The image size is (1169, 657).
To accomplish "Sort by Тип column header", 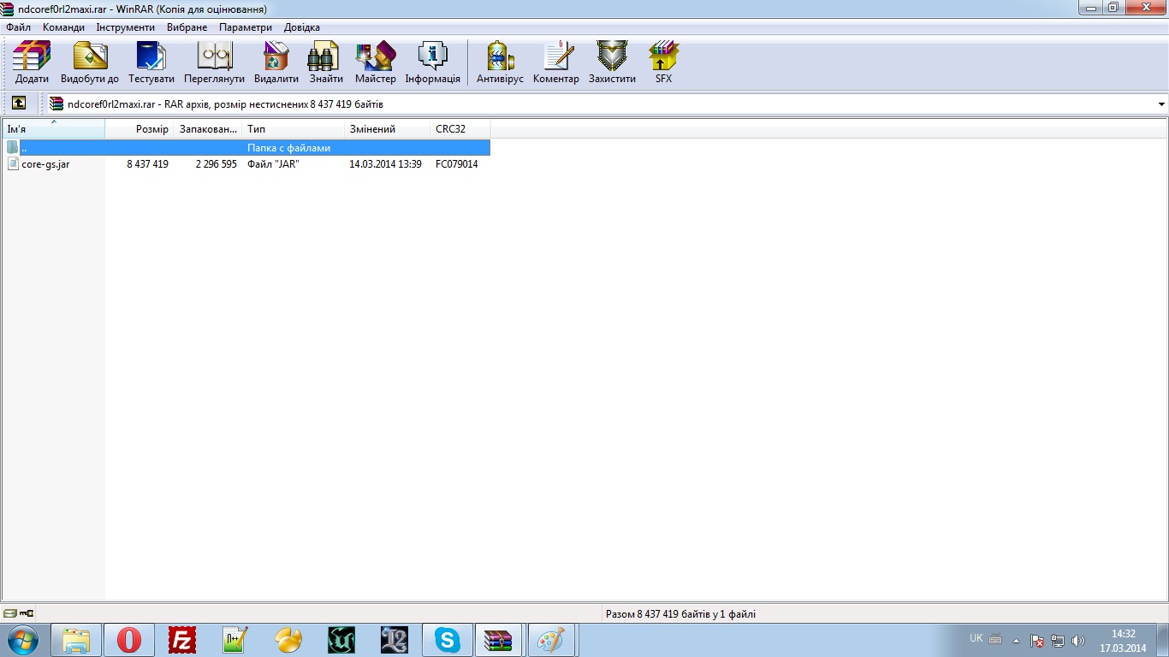I will pyautogui.click(x=294, y=129).
